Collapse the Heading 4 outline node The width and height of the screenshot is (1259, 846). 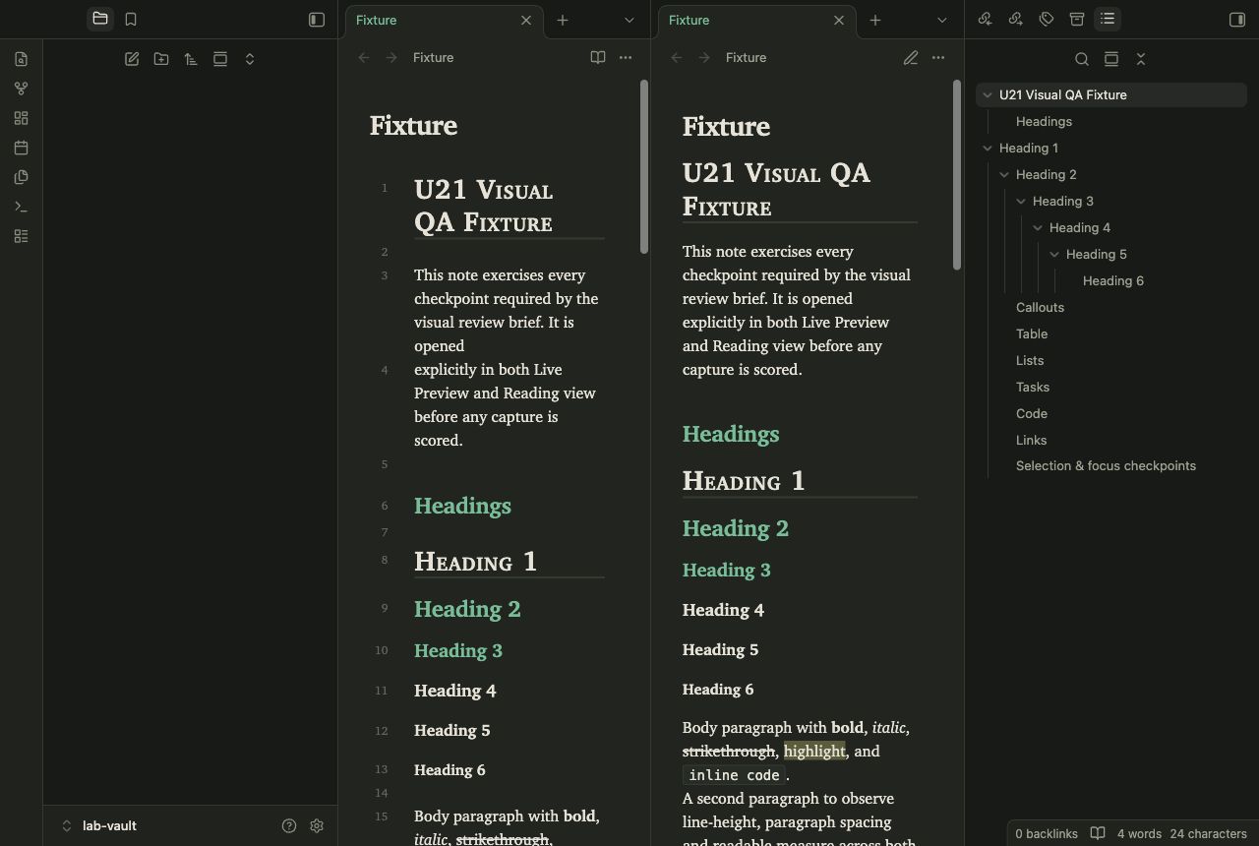[1038, 228]
